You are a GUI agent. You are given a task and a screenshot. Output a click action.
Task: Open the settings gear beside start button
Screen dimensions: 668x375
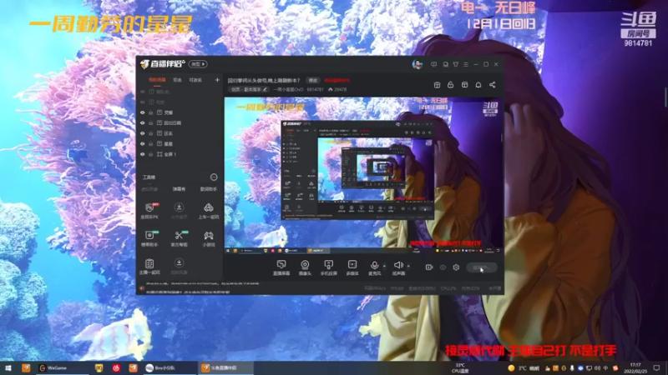click(x=456, y=267)
